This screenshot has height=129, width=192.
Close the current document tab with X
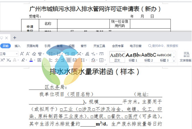pos(7,38)
